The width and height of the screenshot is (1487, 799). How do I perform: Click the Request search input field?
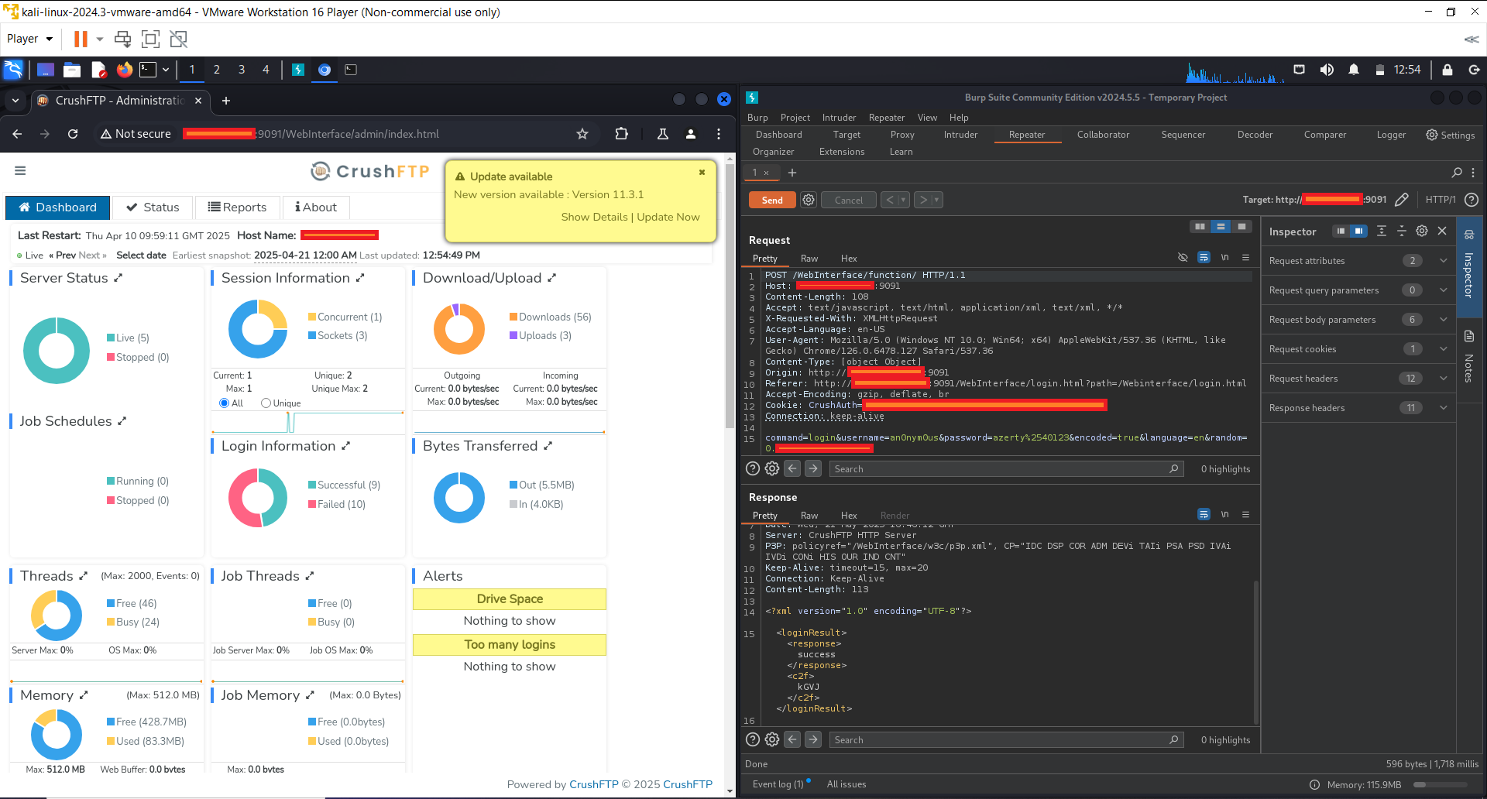click(999, 469)
